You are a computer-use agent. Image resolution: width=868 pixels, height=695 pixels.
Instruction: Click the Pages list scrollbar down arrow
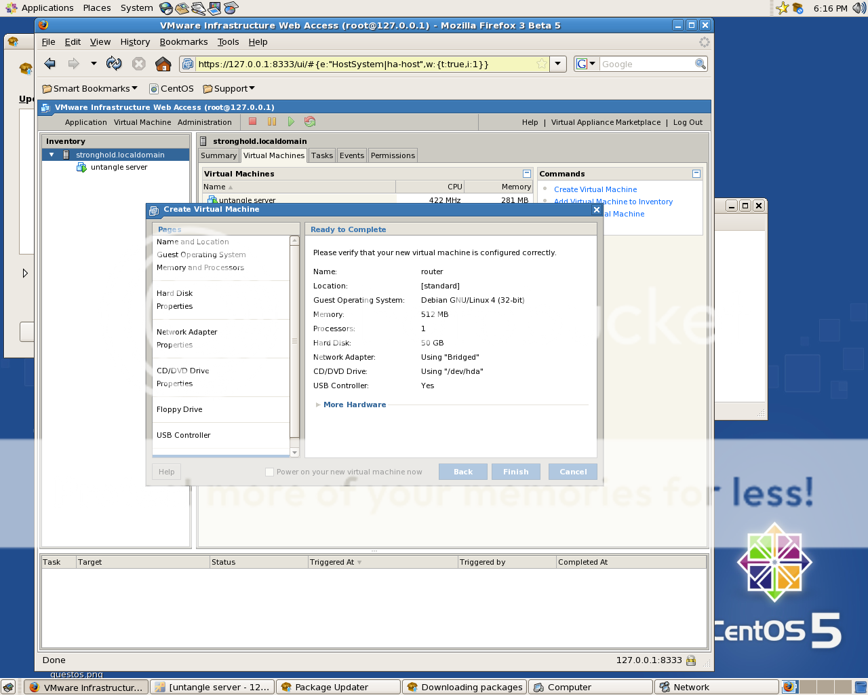pos(294,452)
